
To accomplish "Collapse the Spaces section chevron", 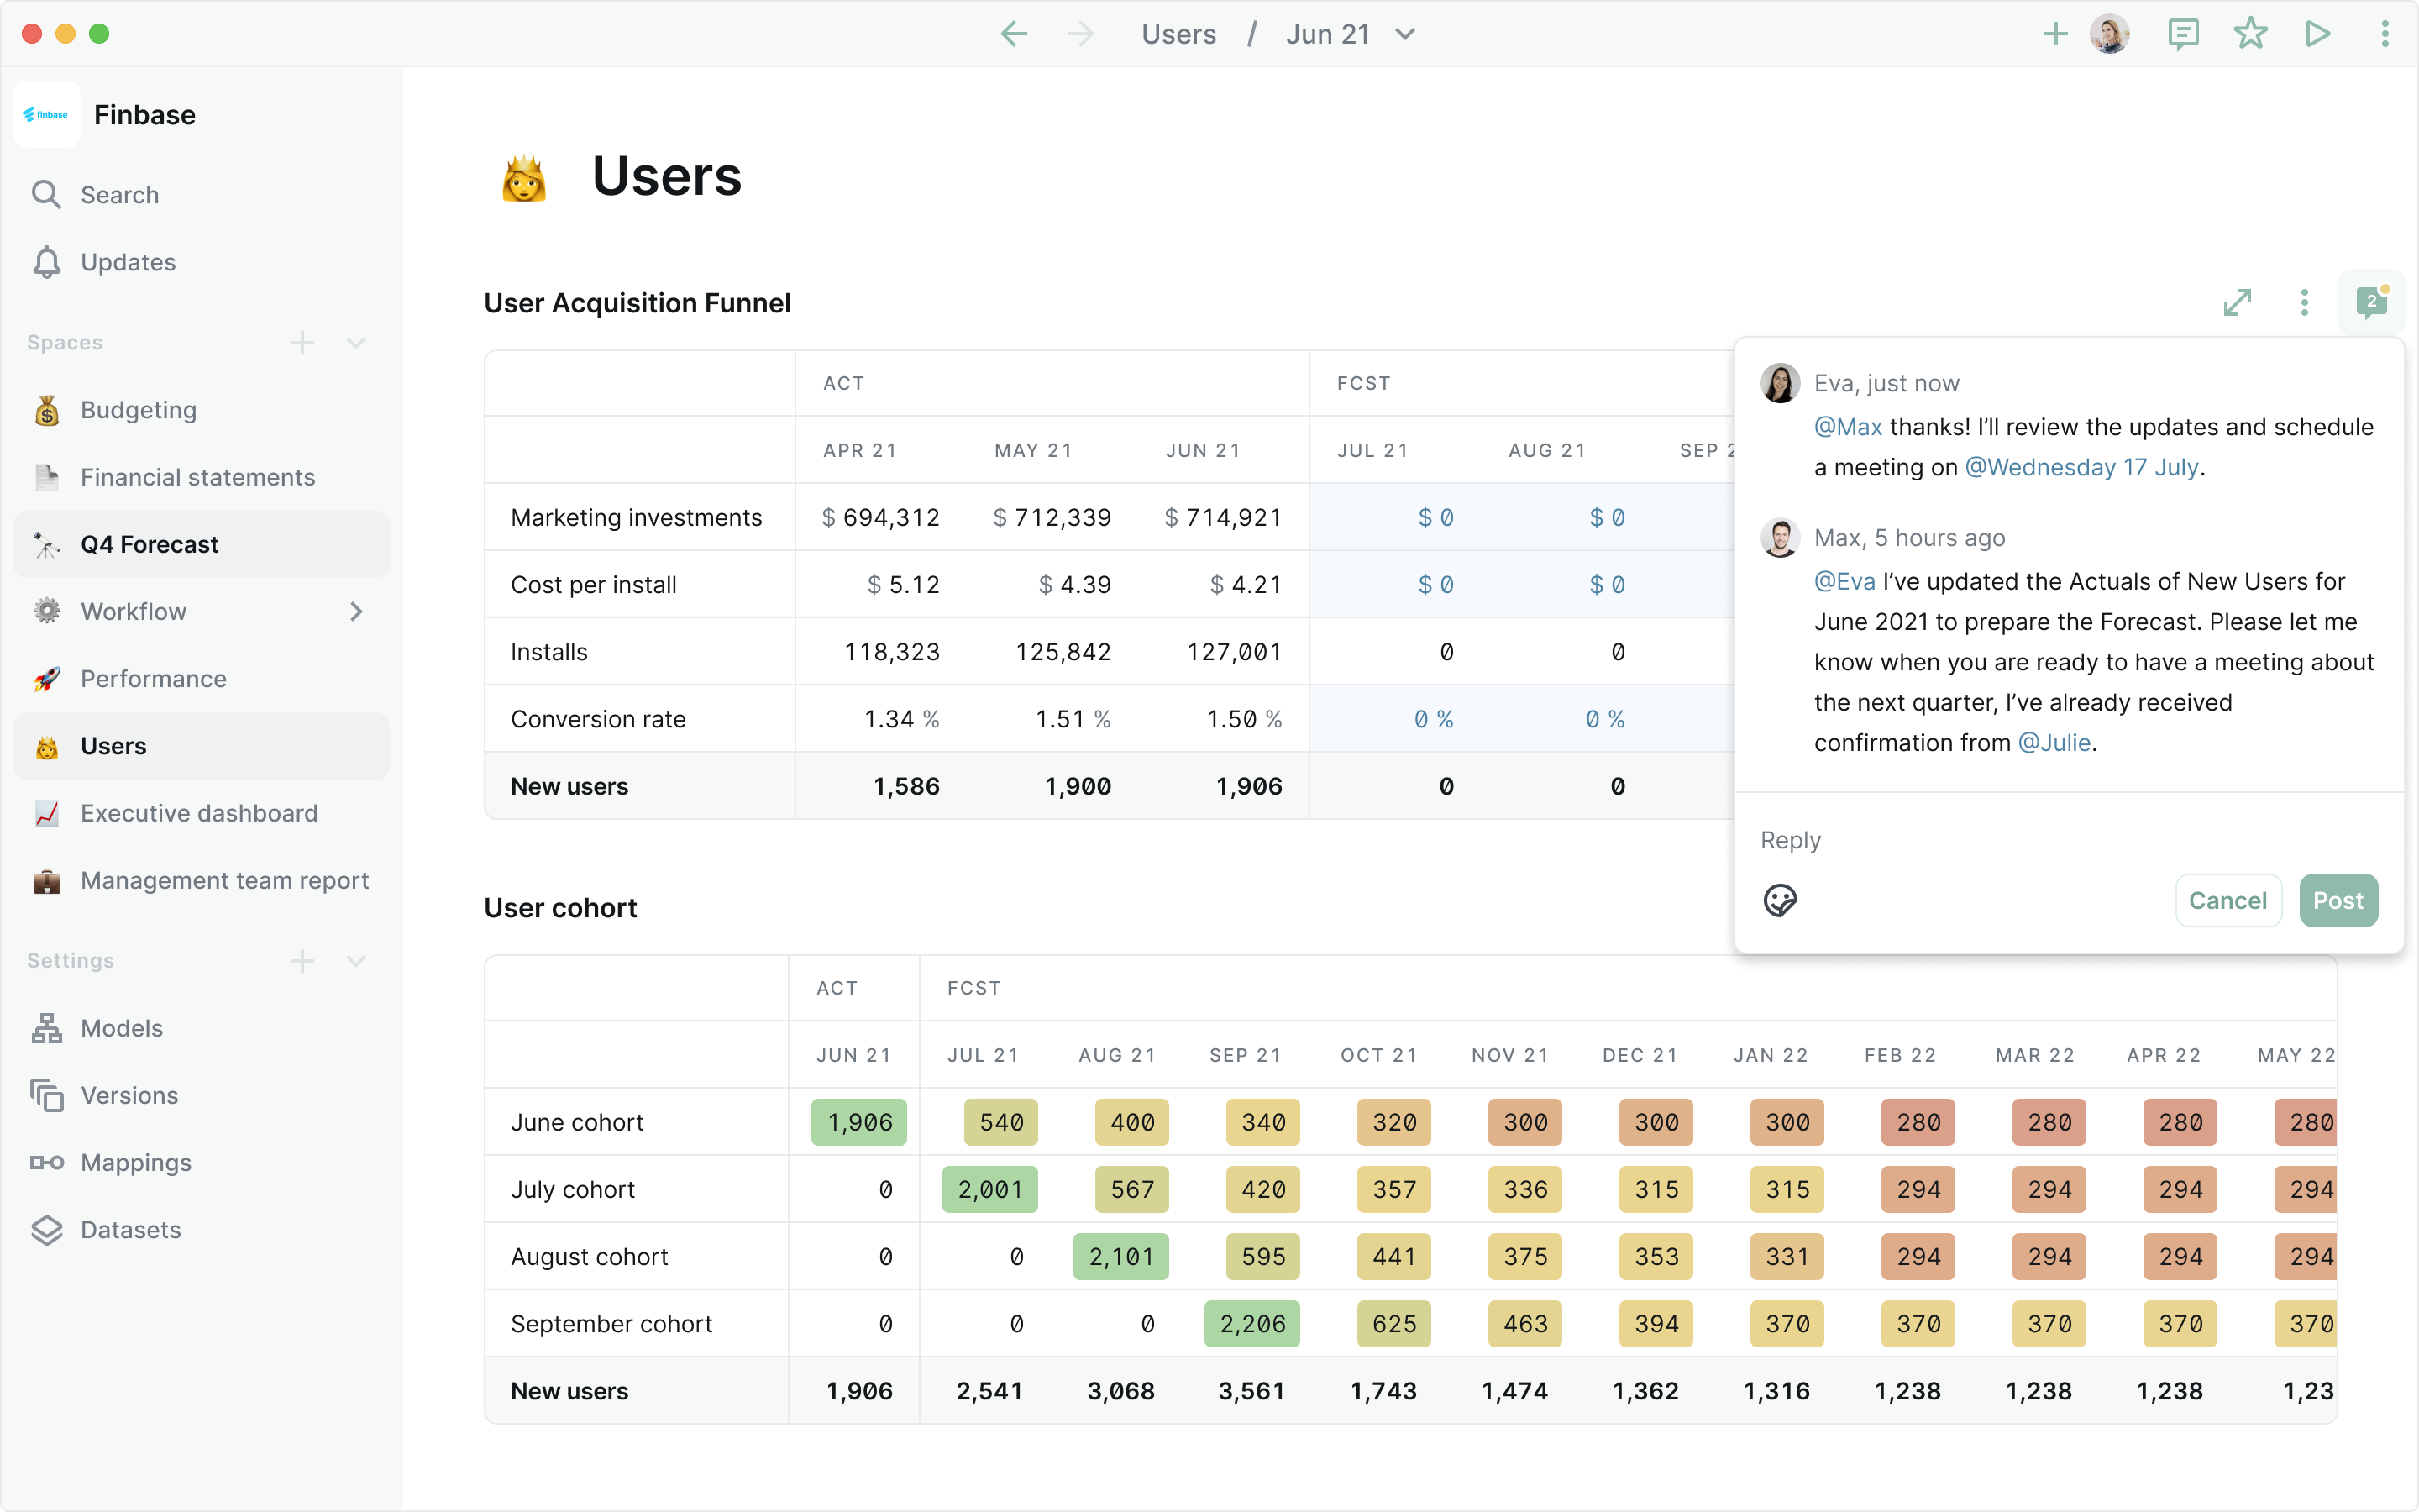I will coord(356,343).
